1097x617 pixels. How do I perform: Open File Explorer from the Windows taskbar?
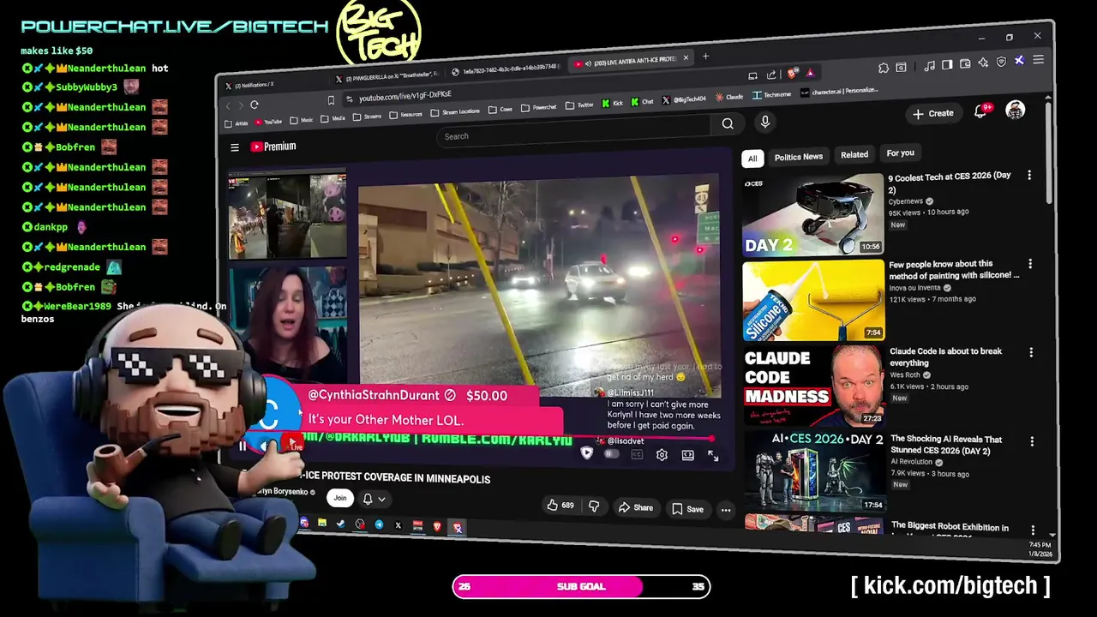point(321,523)
